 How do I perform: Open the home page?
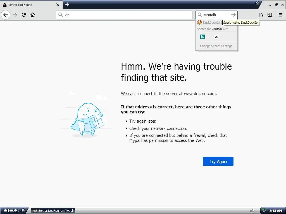tap(33, 15)
